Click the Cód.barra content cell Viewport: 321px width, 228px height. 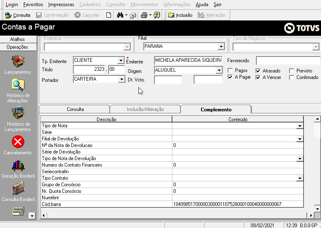coord(237,204)
